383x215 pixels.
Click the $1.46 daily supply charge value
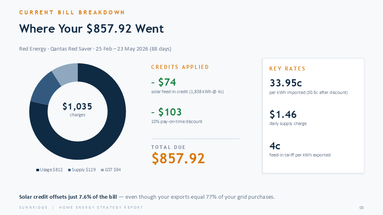(283, 114)
